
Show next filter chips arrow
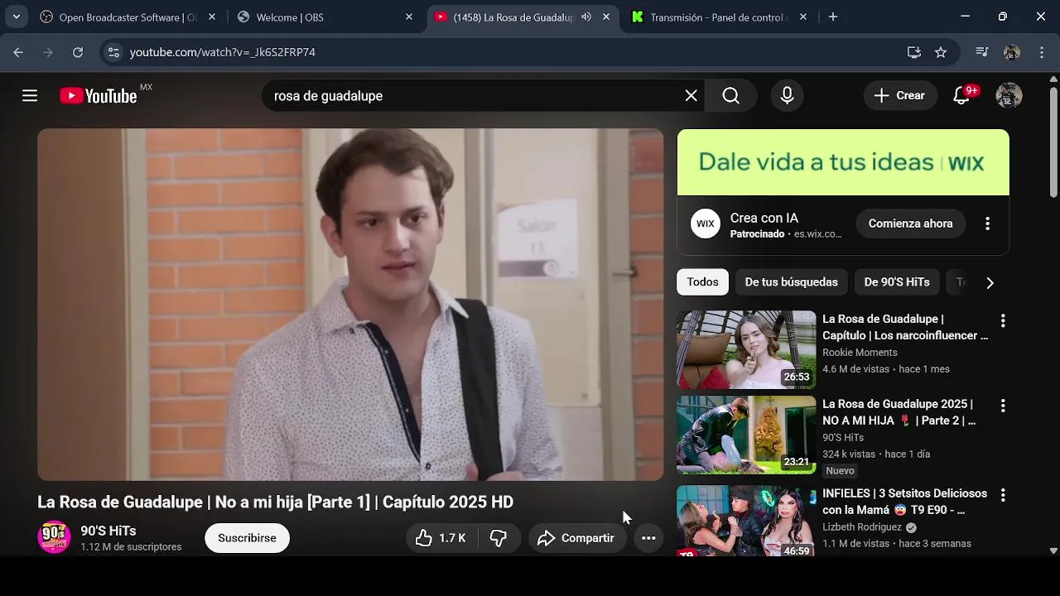tap(990, 282)
